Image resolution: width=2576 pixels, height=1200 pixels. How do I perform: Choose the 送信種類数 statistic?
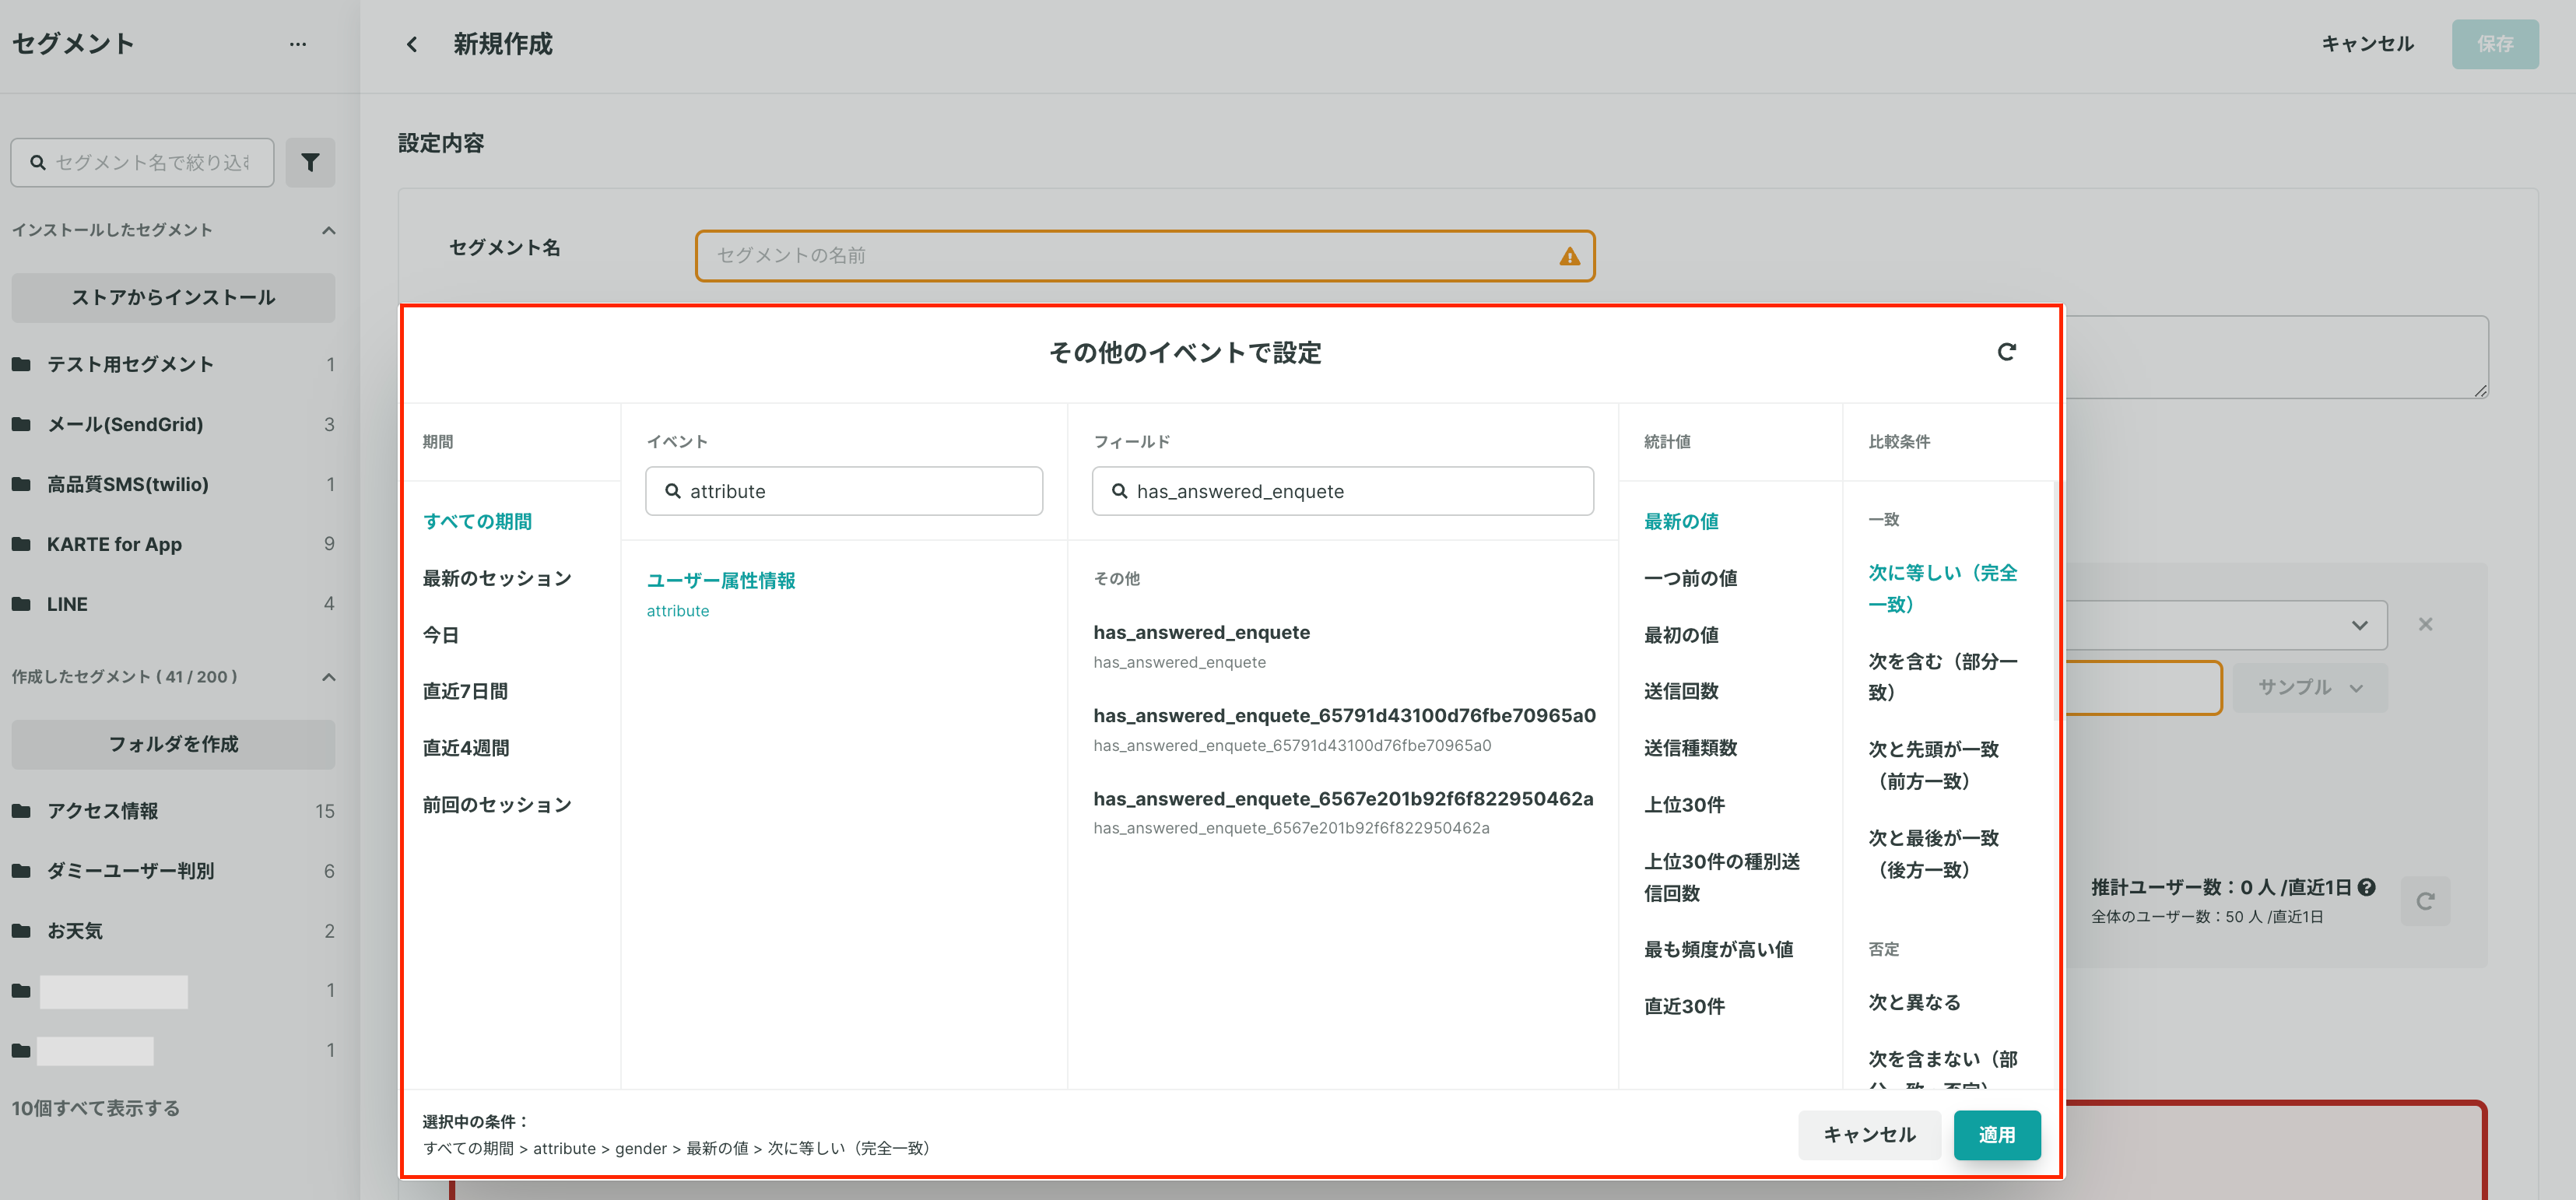[1690, 748]
